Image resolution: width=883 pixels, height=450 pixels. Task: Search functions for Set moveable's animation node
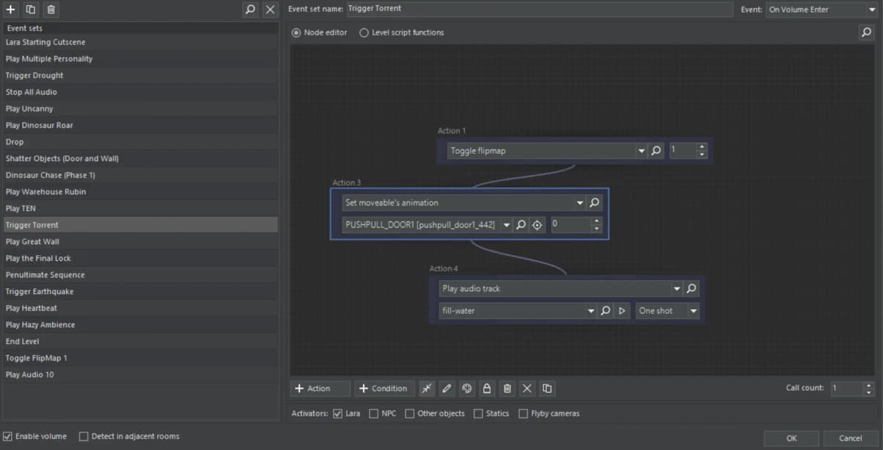595,202
